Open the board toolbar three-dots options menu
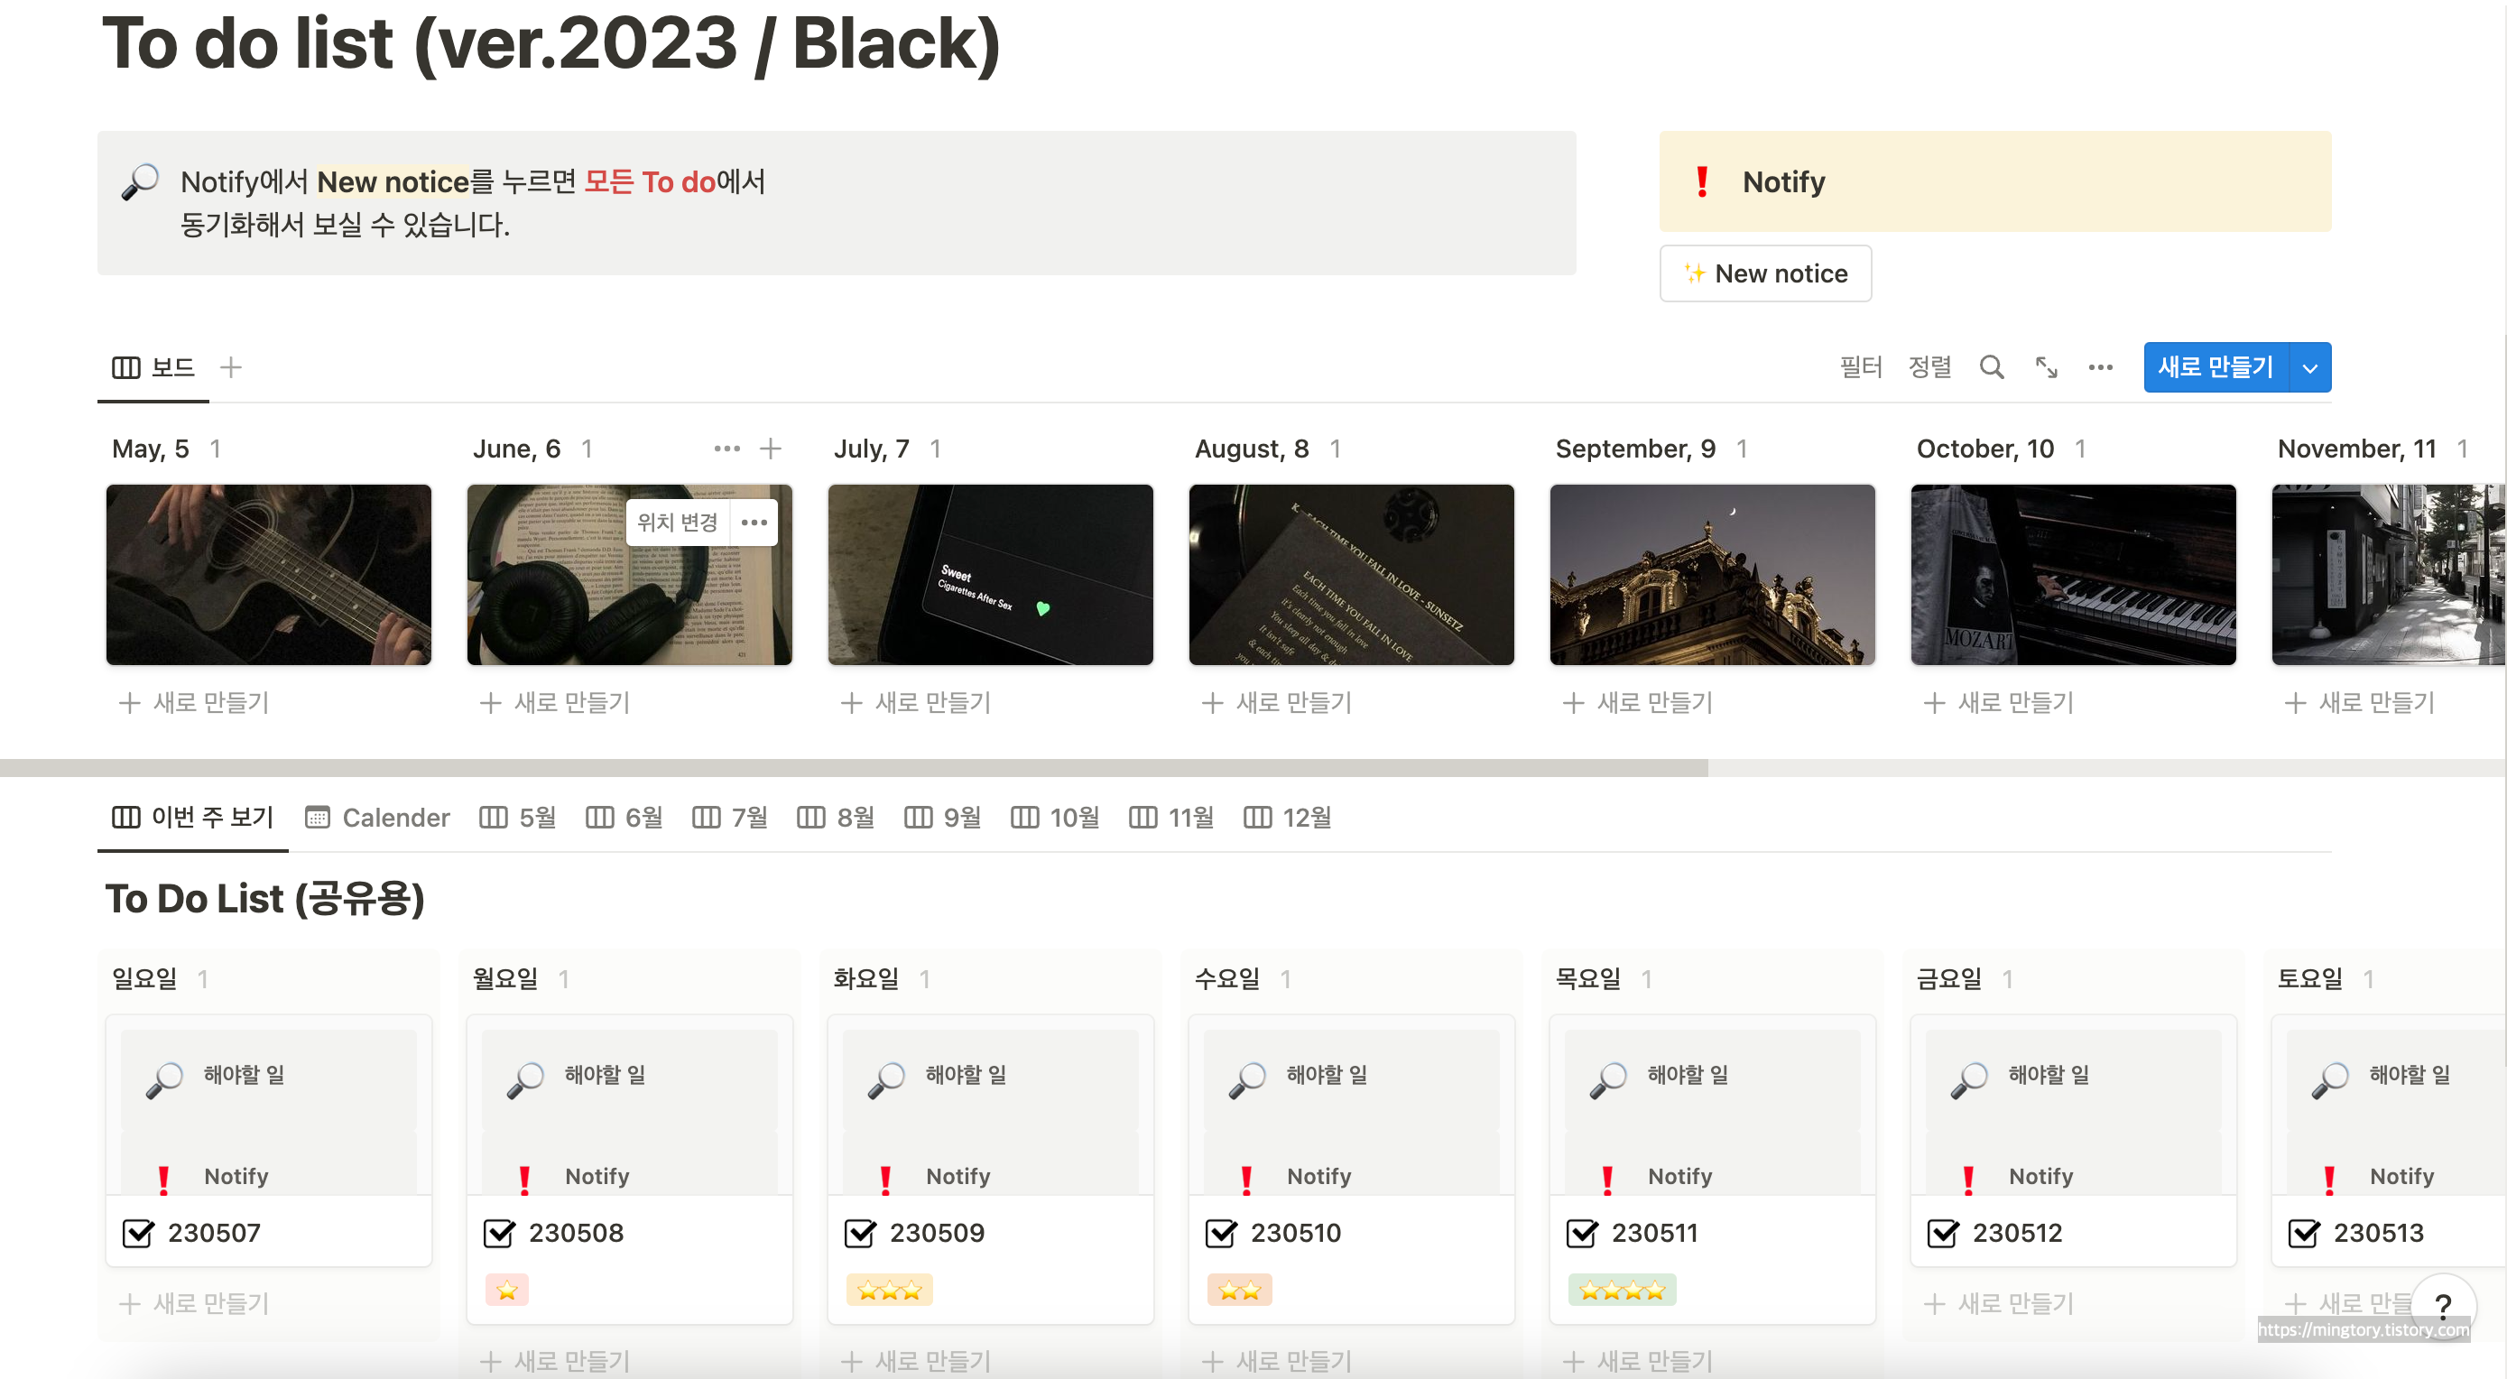2507x1379 pixels. 2100,367
